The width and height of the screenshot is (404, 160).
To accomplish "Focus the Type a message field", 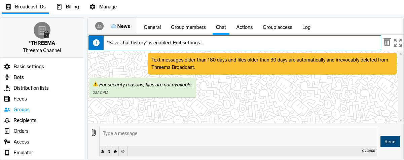I will click(x=238, y=136).
